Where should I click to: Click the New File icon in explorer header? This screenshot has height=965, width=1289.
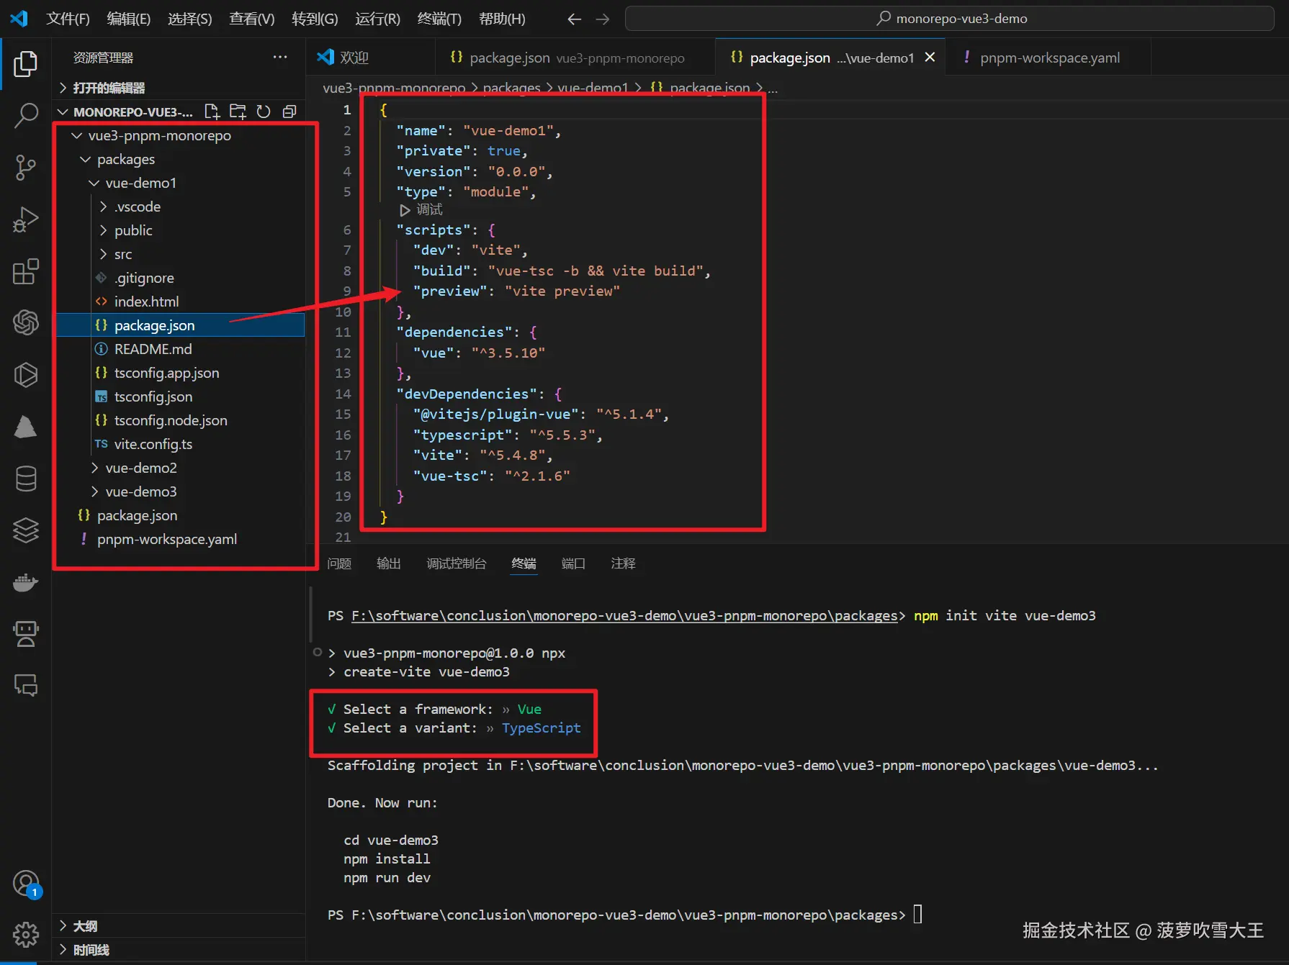[x=212, y=112]
